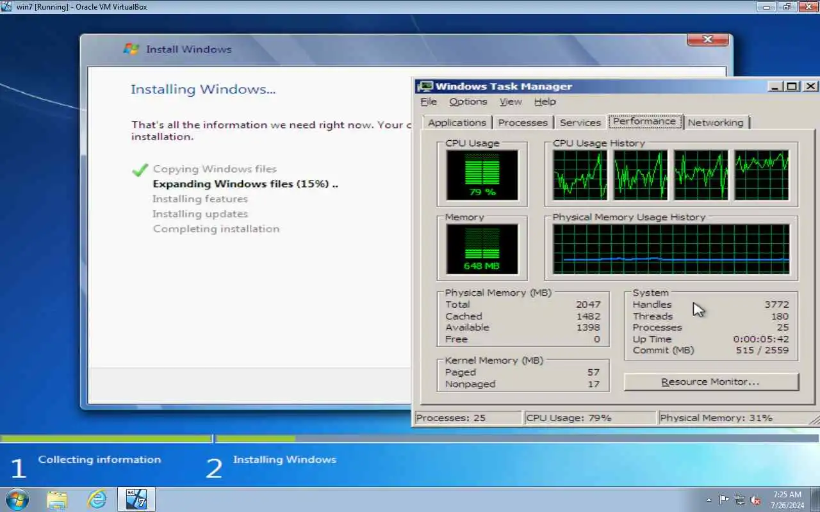This screenshot has height=512, width=820.
Task: Click the first CPU Usage History graph
Action: pos(580,175)
